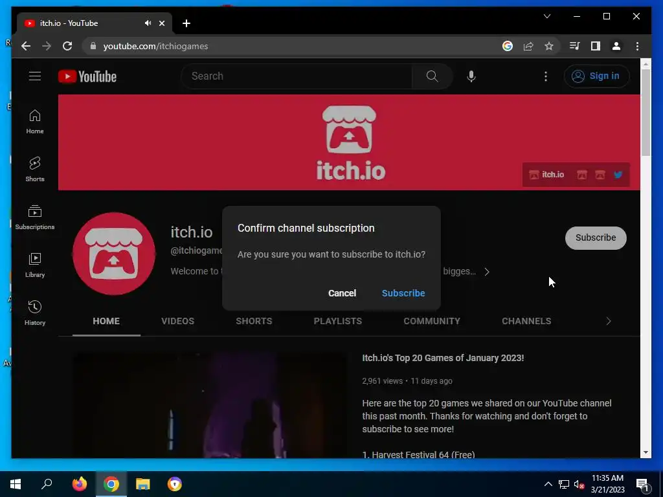Open the tab search dropdown arrow
Image resolution: width=663 pixels, height=497 pixels.
(546, 16)
